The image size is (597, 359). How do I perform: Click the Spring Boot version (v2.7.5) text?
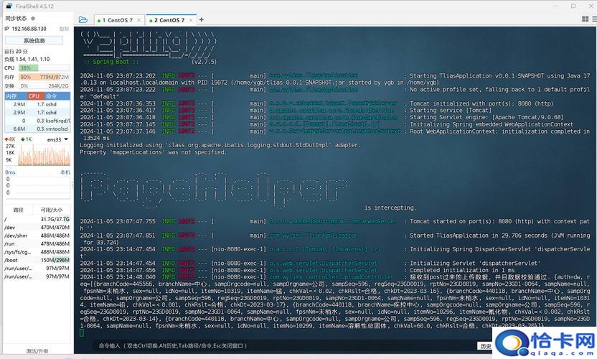pos(204,62)
